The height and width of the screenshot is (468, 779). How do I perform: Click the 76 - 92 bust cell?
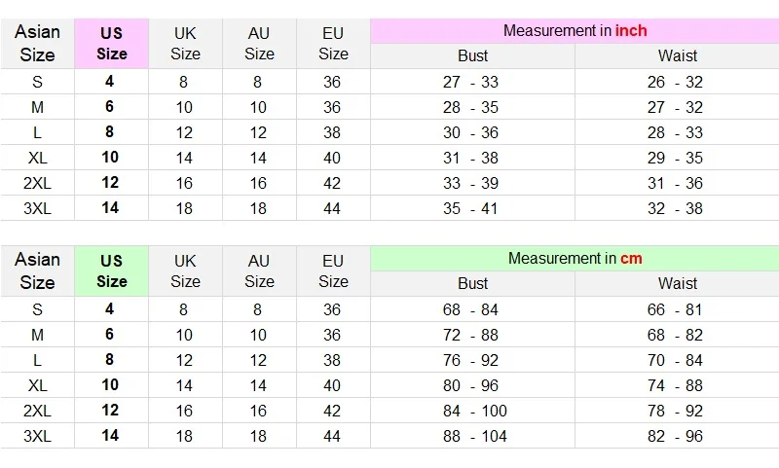(x=472, y=360)
